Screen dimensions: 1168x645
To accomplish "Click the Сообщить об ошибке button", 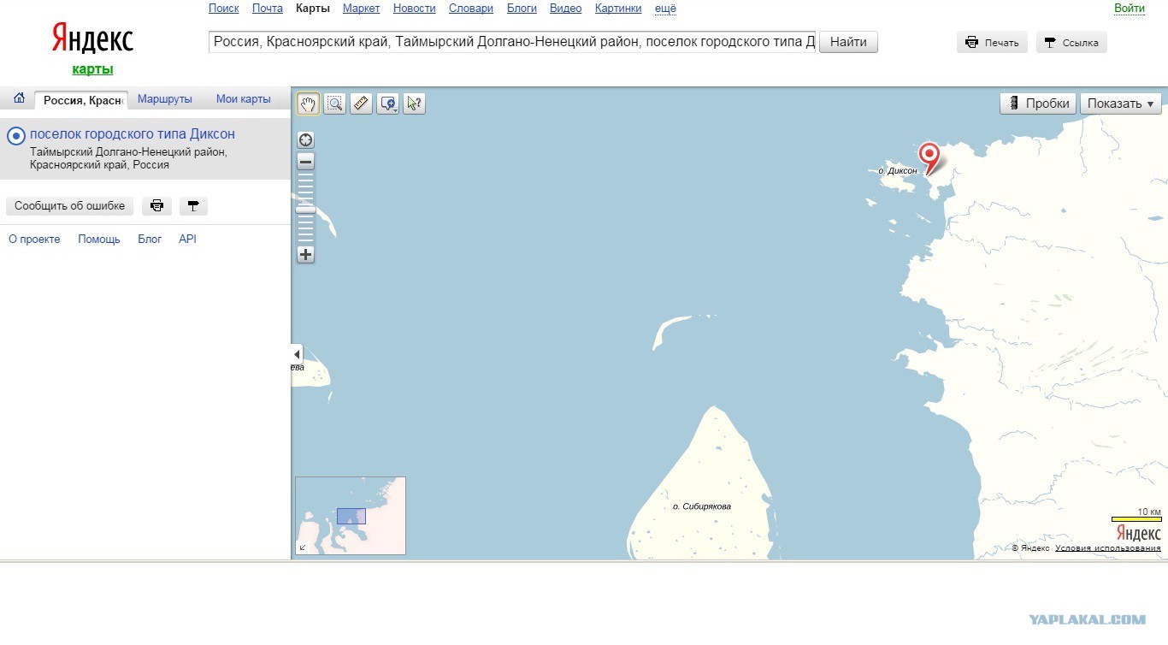I will 69,206.
